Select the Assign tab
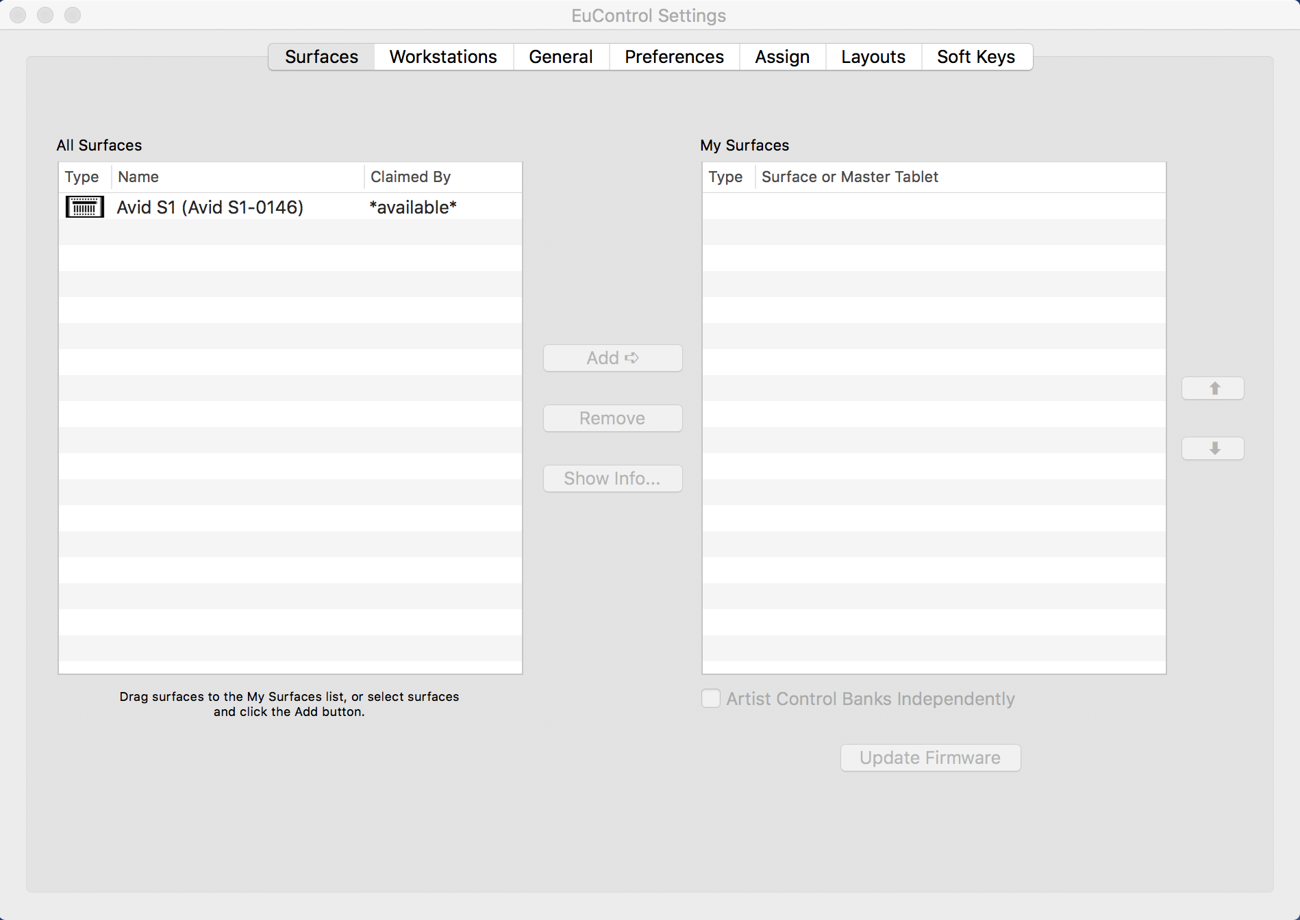The width and height of the screenshot is (1300, 920). point(782,57)
